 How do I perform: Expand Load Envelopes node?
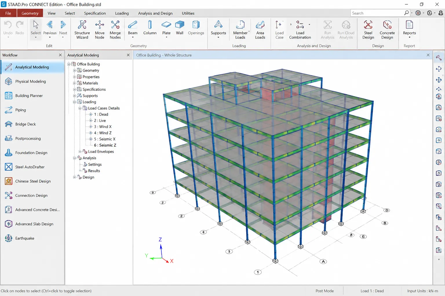pyautogui.click(x=80, y=152)
